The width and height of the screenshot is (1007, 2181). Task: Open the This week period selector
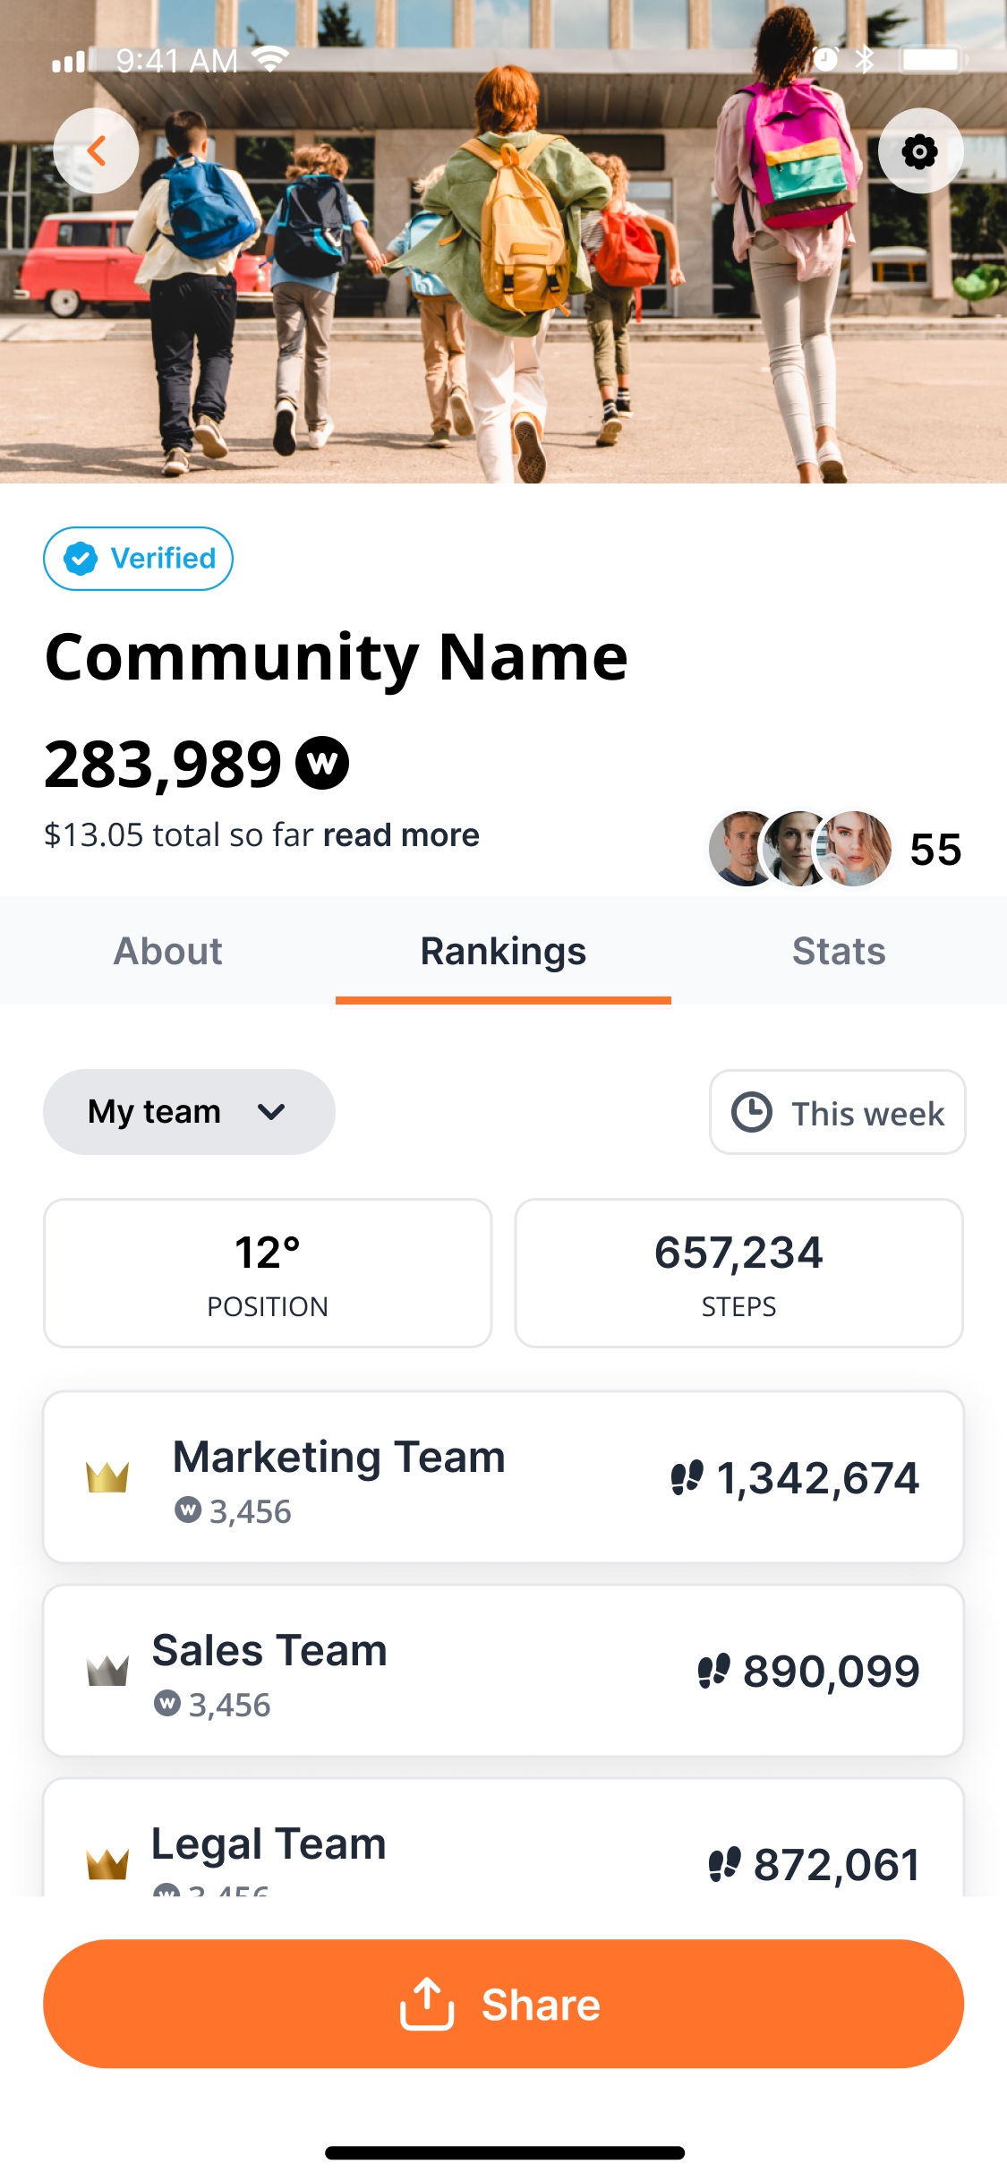pyautogui.click(x=838, y=1112)
